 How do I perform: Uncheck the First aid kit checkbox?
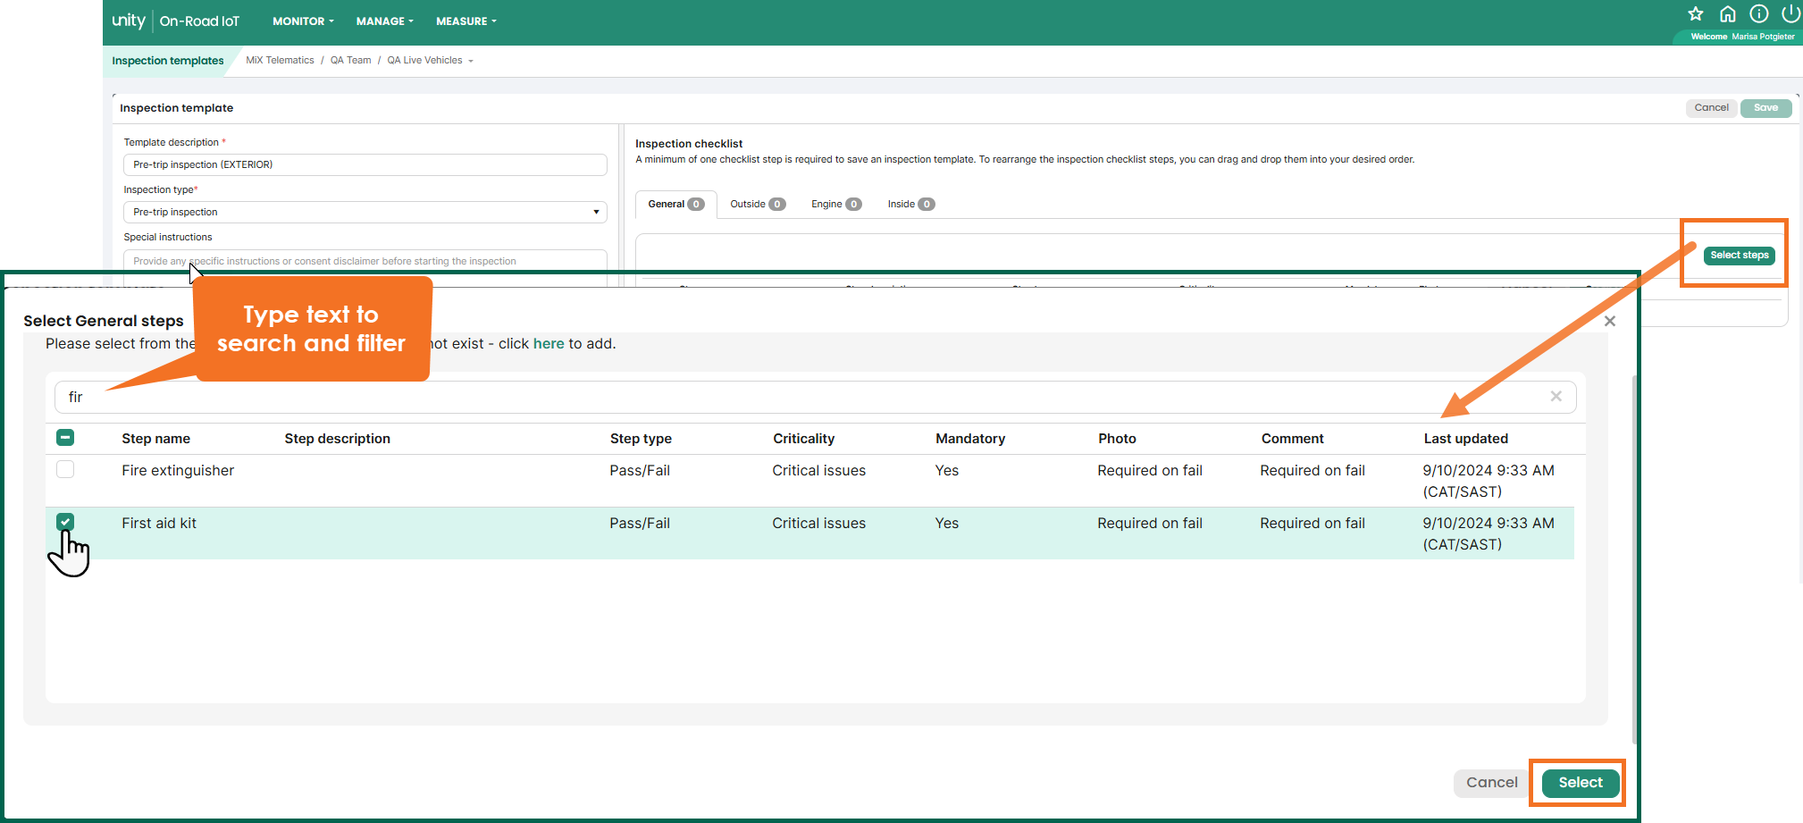65,522
